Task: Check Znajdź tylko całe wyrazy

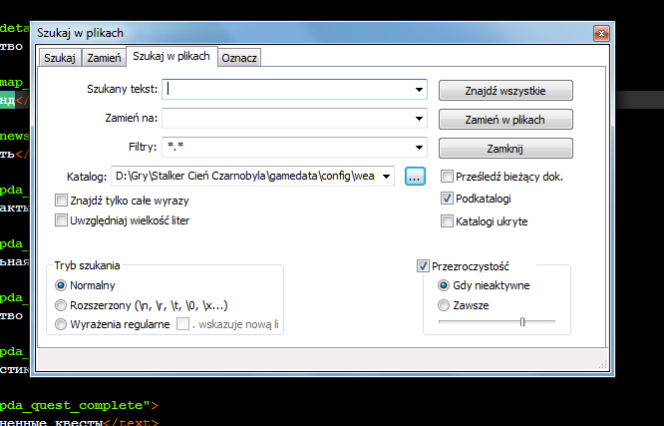Action: (61, 201)
